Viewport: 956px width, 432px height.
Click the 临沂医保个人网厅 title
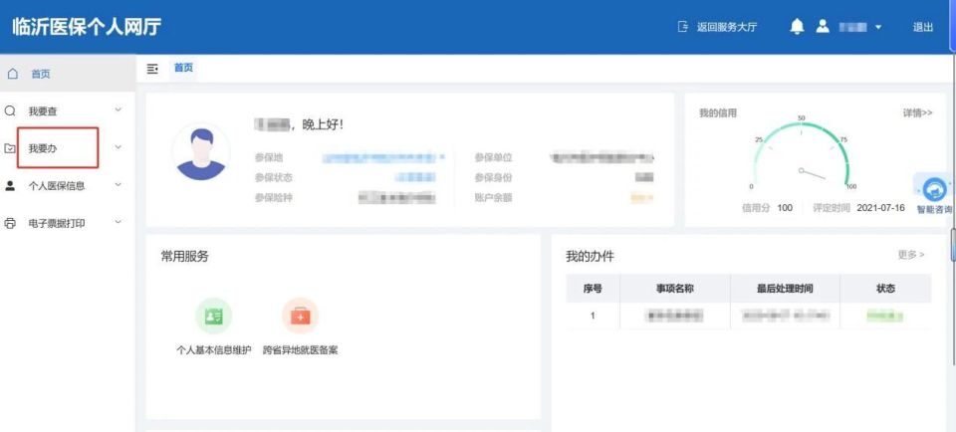tap(87, 28)
